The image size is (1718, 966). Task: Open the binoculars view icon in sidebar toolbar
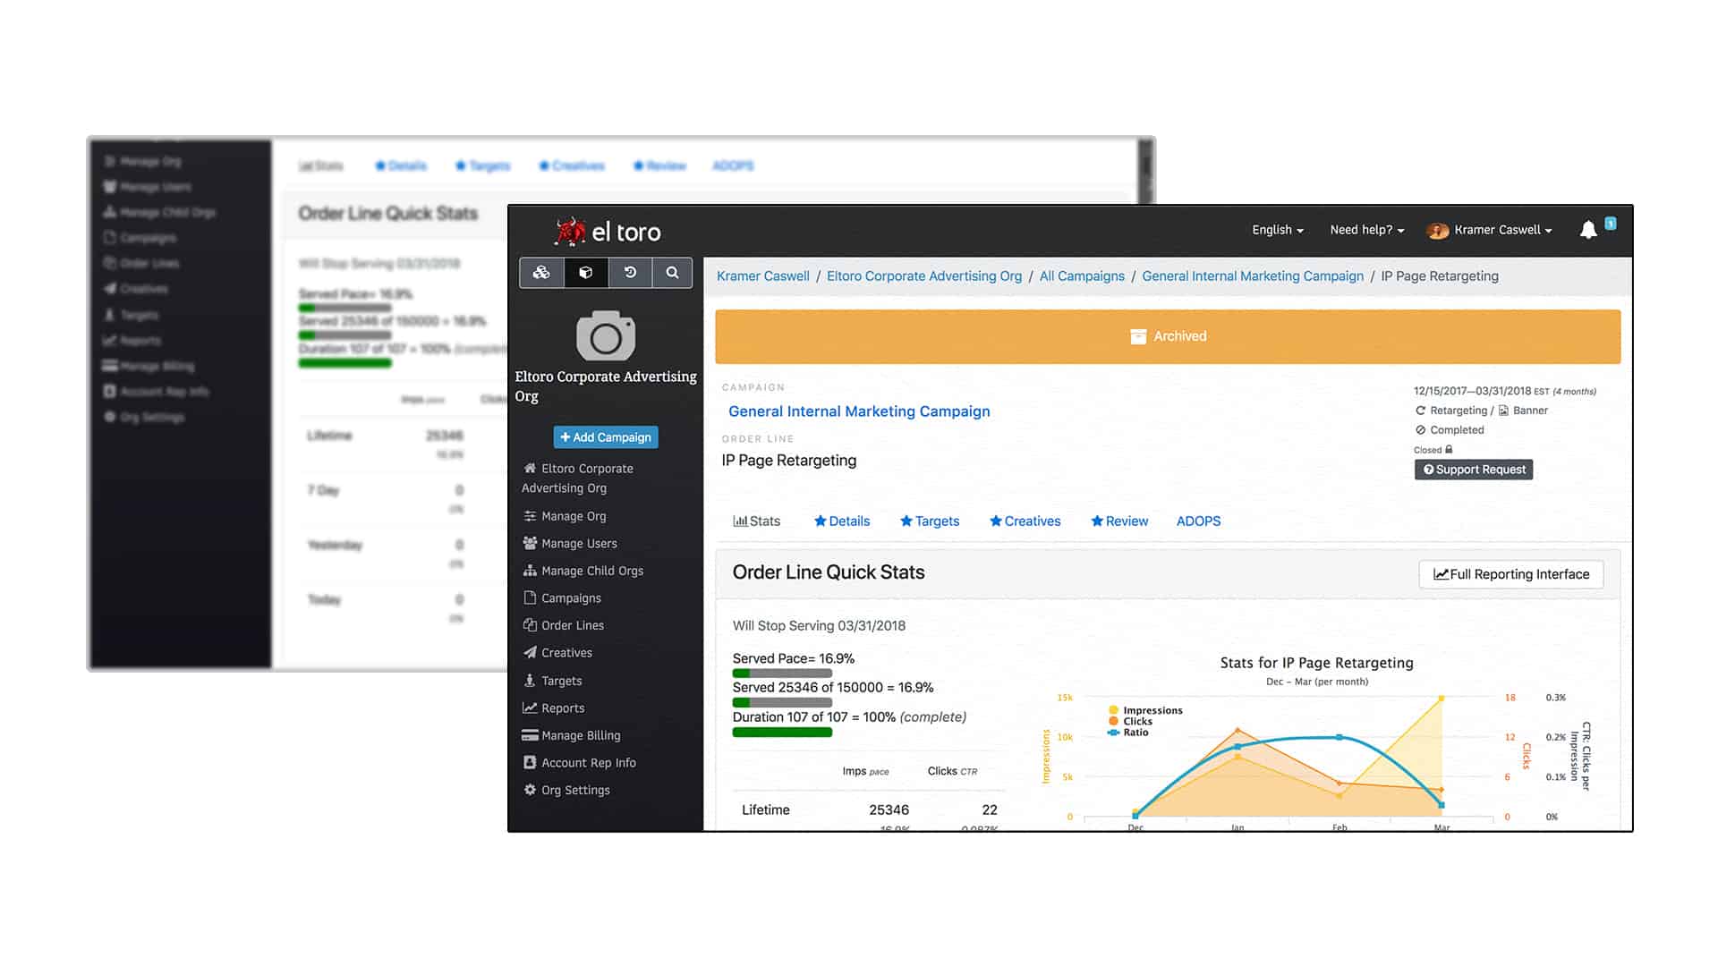[x=541, y=273]
